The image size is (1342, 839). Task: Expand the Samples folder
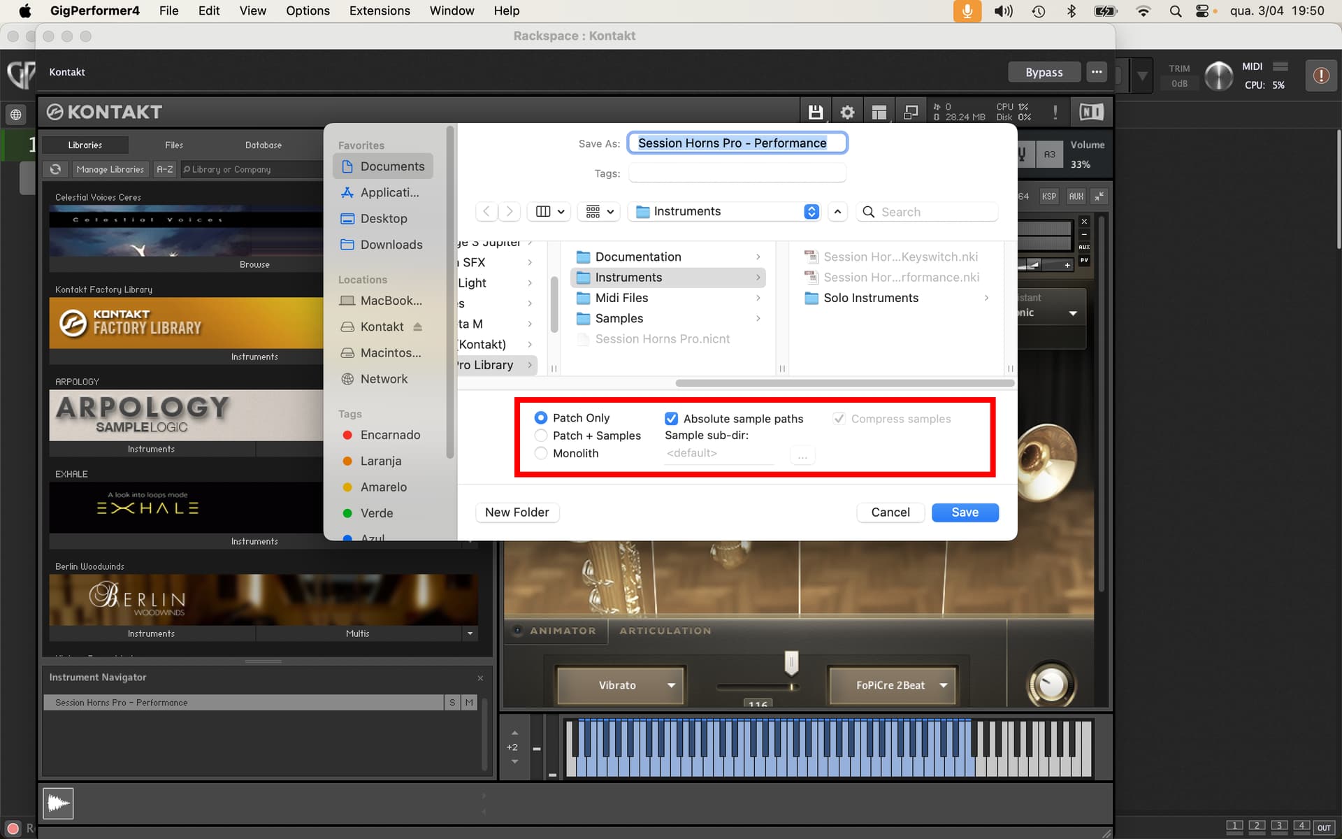coord(758,318)
